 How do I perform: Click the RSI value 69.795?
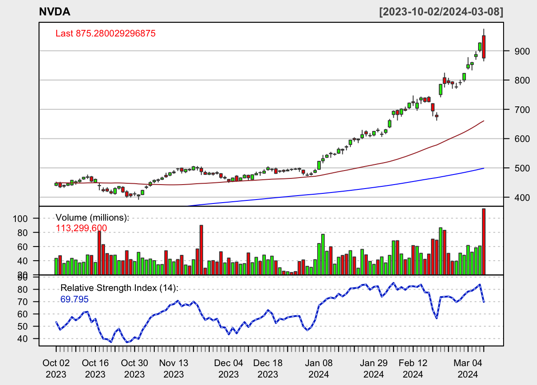tap(74, 299)
